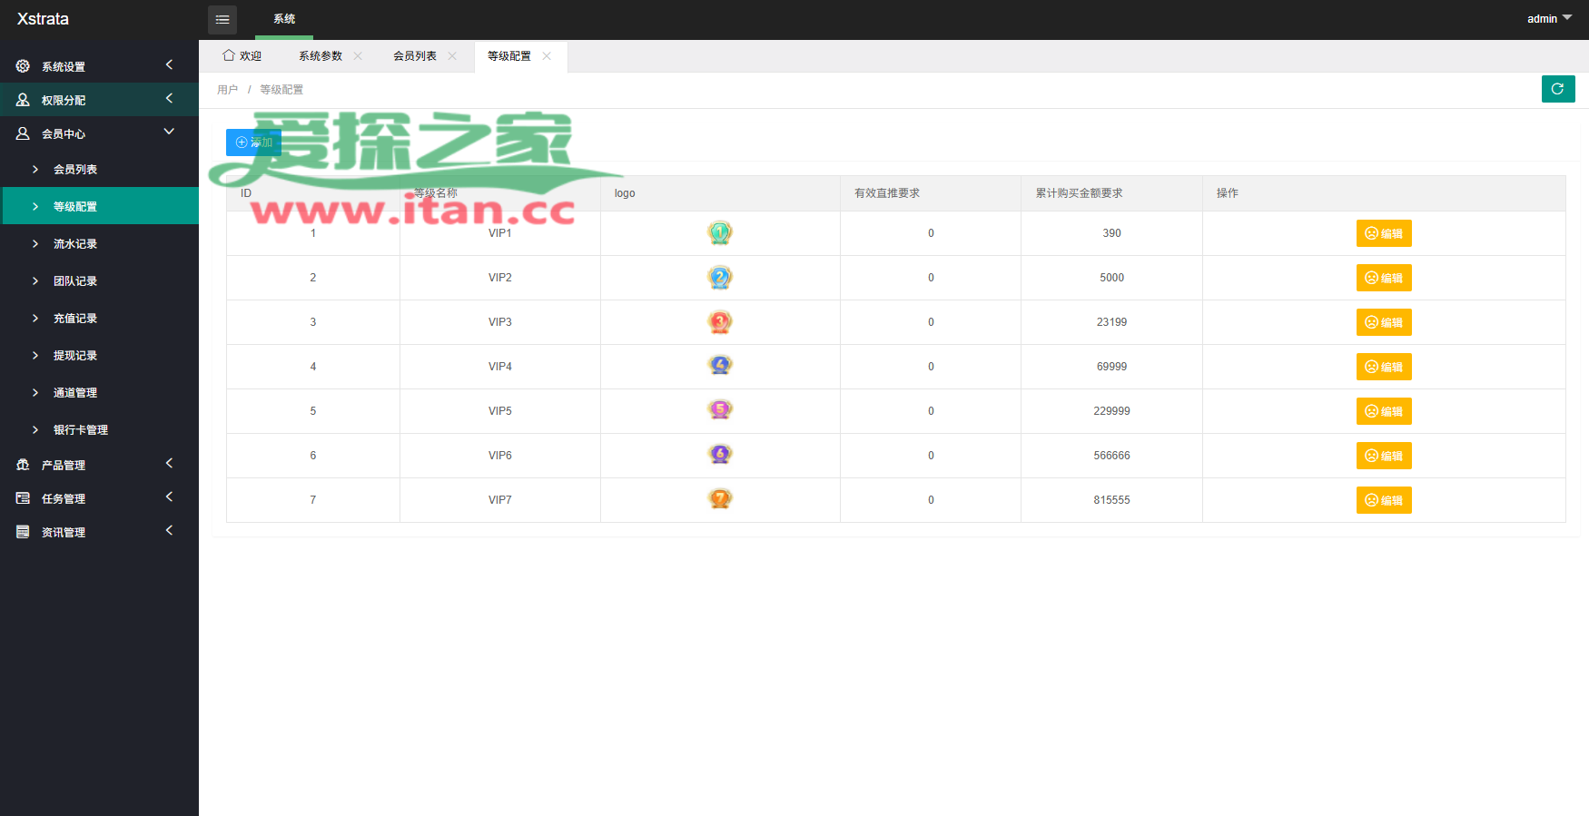This screenshot has height=816, width=1589.
Task: Switch to the 会员列表 tab
Action: tap(415, 56)
